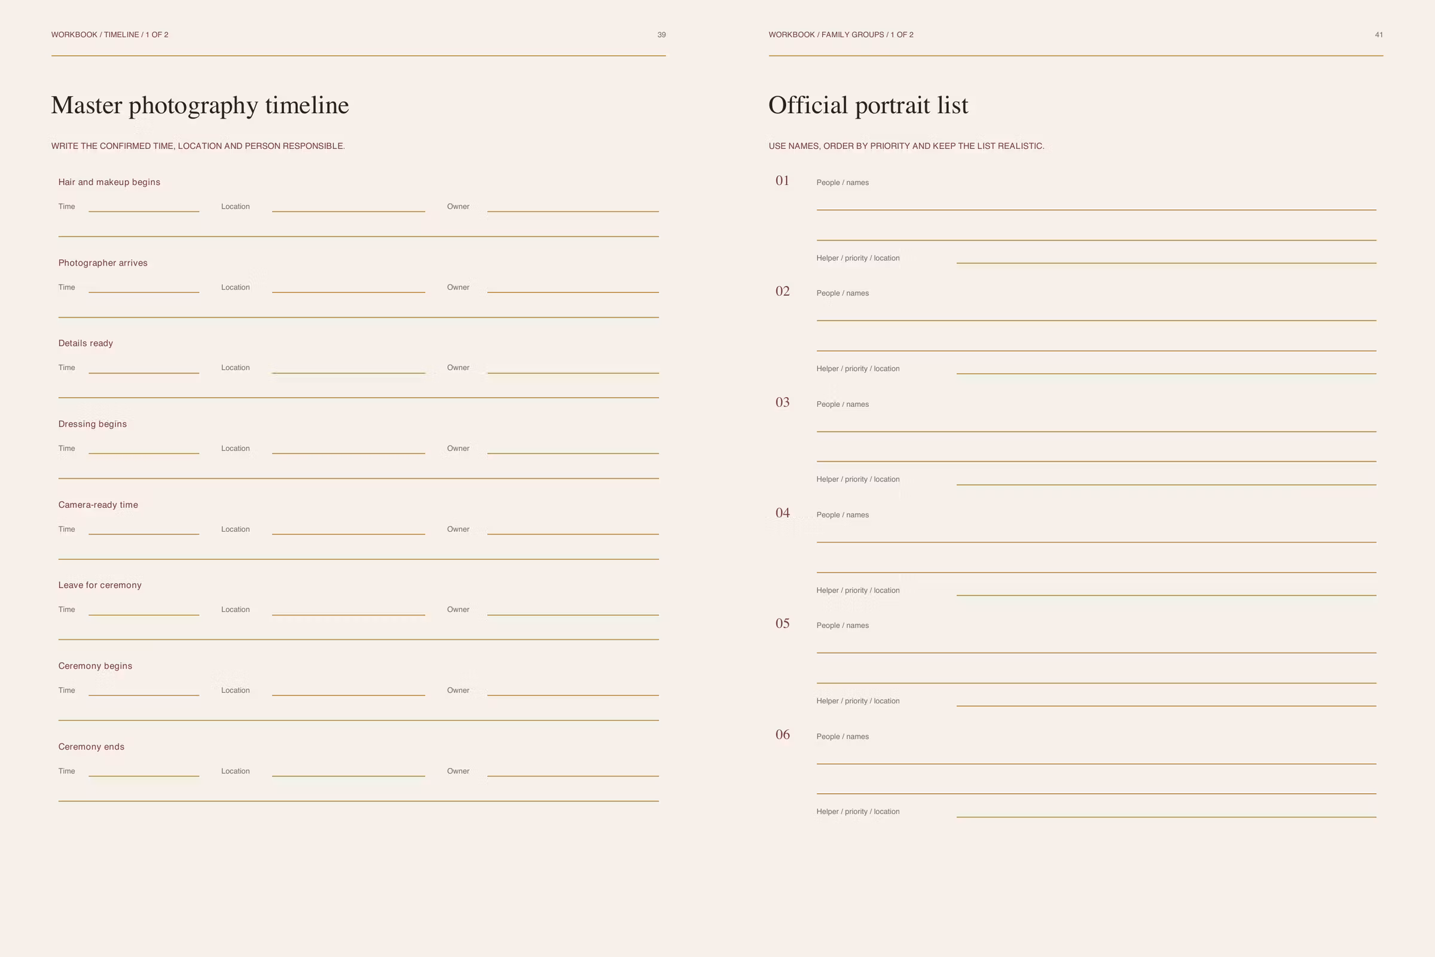The height and width of the screenshot is (957, 1435).
Task: Click the page number 41
Action: point(1379,35)
